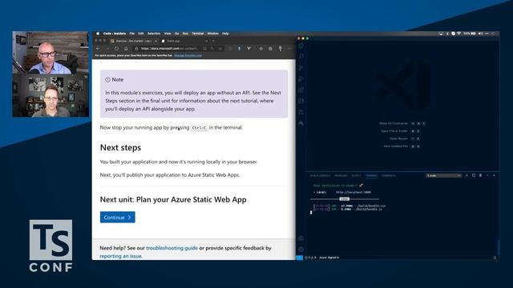Open the Window menu
513x288 pixels.
(212, 34)
